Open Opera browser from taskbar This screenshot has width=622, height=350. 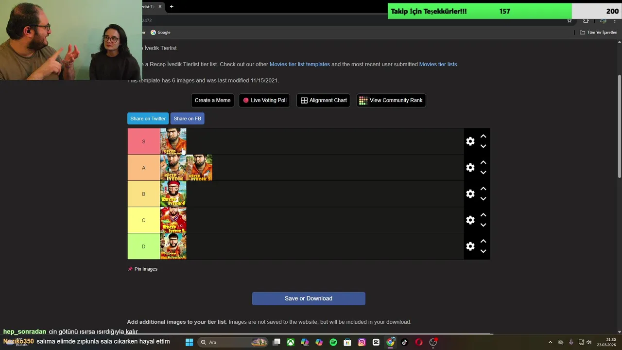coord(419,342)
